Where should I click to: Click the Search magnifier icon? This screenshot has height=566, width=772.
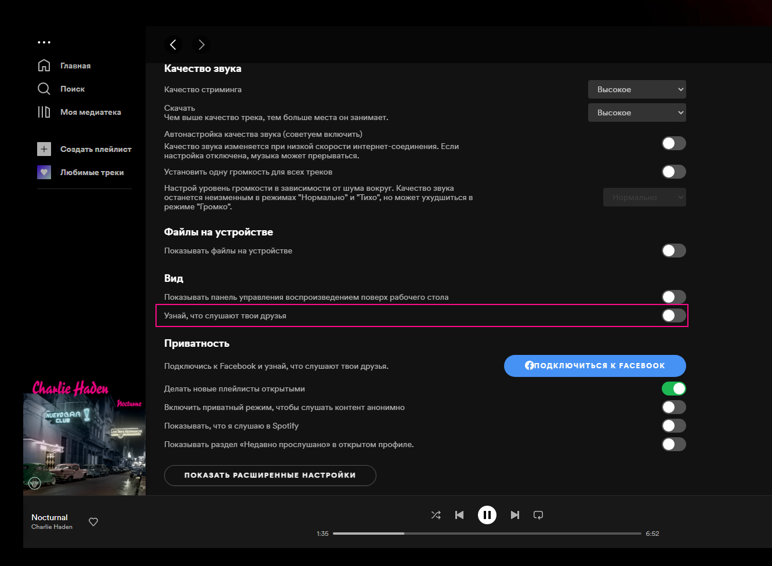[44, 89]
